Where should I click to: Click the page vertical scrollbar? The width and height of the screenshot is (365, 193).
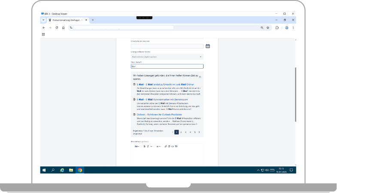point(295,94)
